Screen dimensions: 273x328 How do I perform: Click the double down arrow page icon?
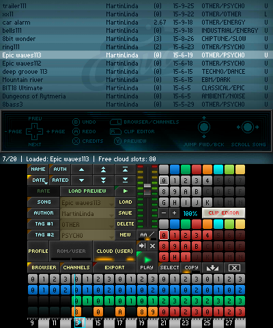(x=103, y=180)
